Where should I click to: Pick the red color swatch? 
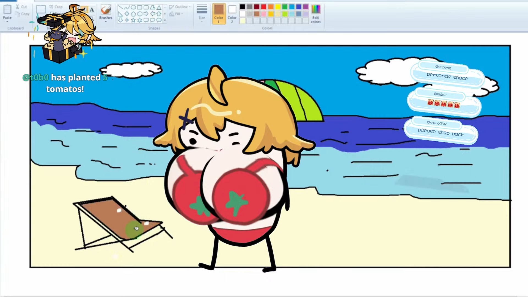click(x=263, y=7)
